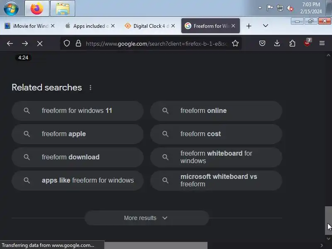
Task: Search freeform apple
Action: [x=78, y=134]
